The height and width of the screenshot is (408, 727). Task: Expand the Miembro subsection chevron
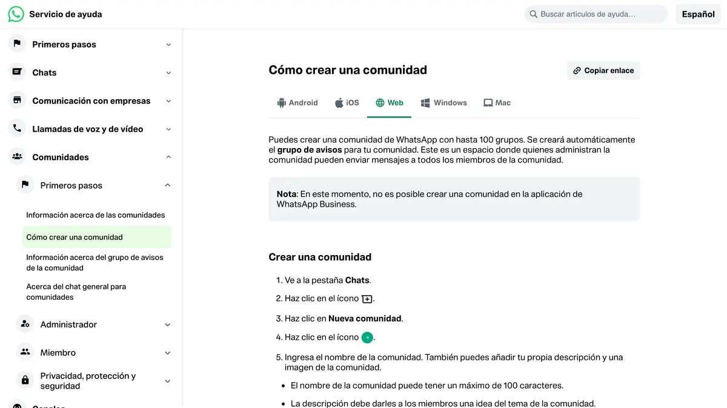[168, 352]
